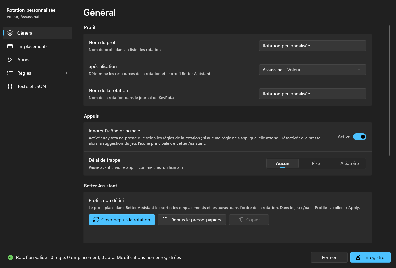Click the Spécialisation label
Viewport: 396px width, 268px height.
point(103,67)
